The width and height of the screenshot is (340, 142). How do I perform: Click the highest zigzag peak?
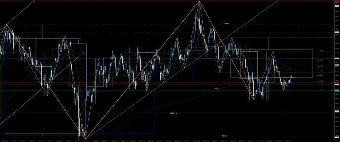point(199,2)
